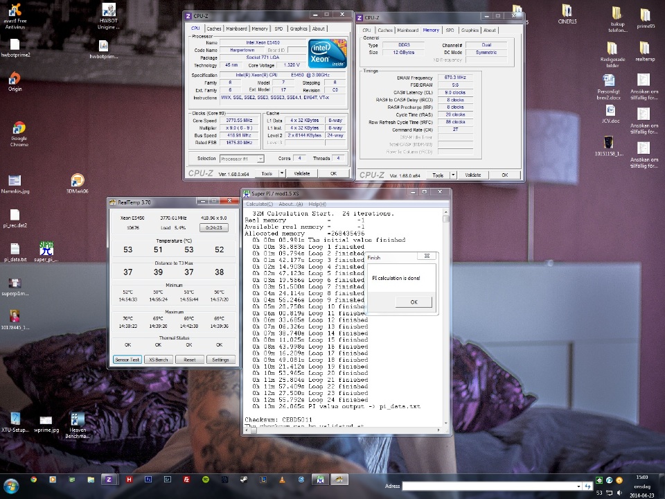Open Personligt brev2.docx on the desktop
665x499 pixels.
[609, 87]
